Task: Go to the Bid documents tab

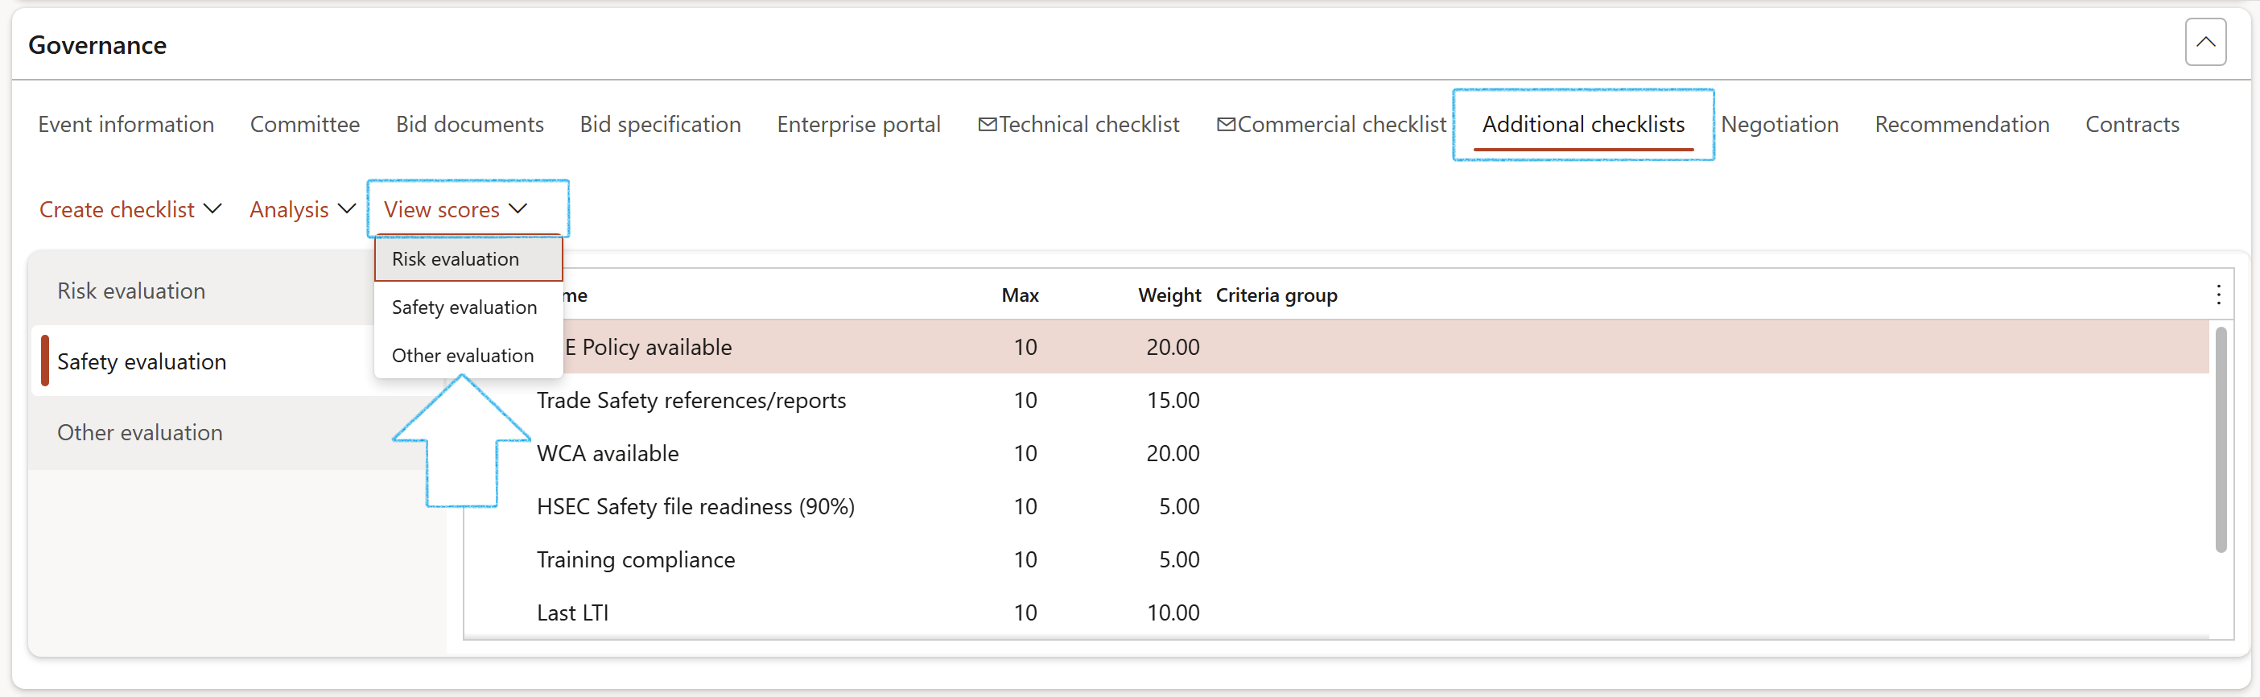Action: pyautogui.click(x=469, y=125)
